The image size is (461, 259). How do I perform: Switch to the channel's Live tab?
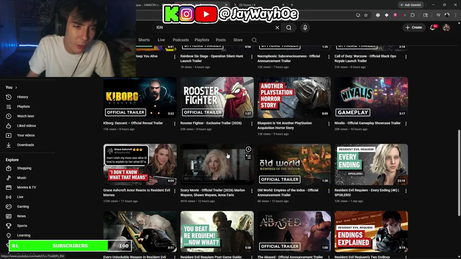pos(161,40)
